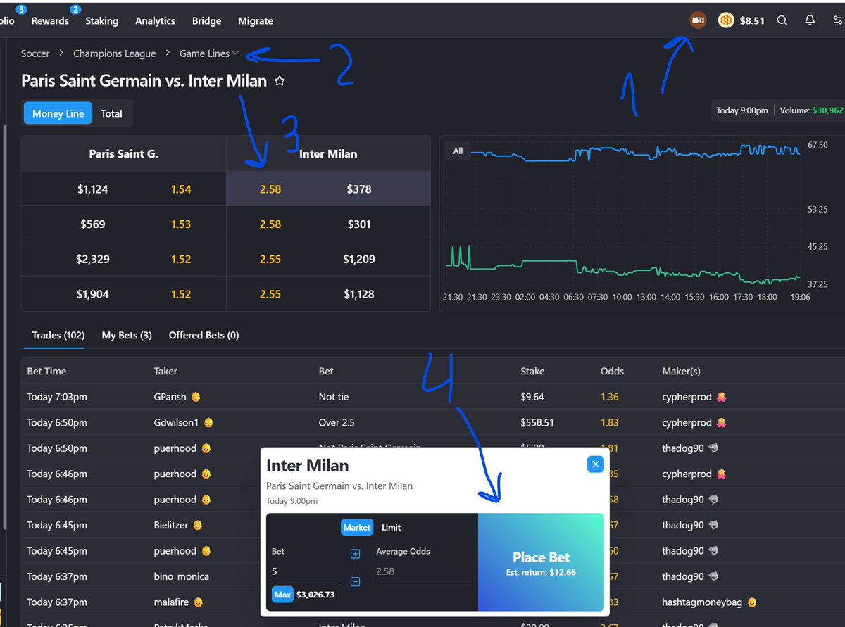Open Rewards menu item
Viewport: 845px width, 627px height.
[x=50, y=20]
